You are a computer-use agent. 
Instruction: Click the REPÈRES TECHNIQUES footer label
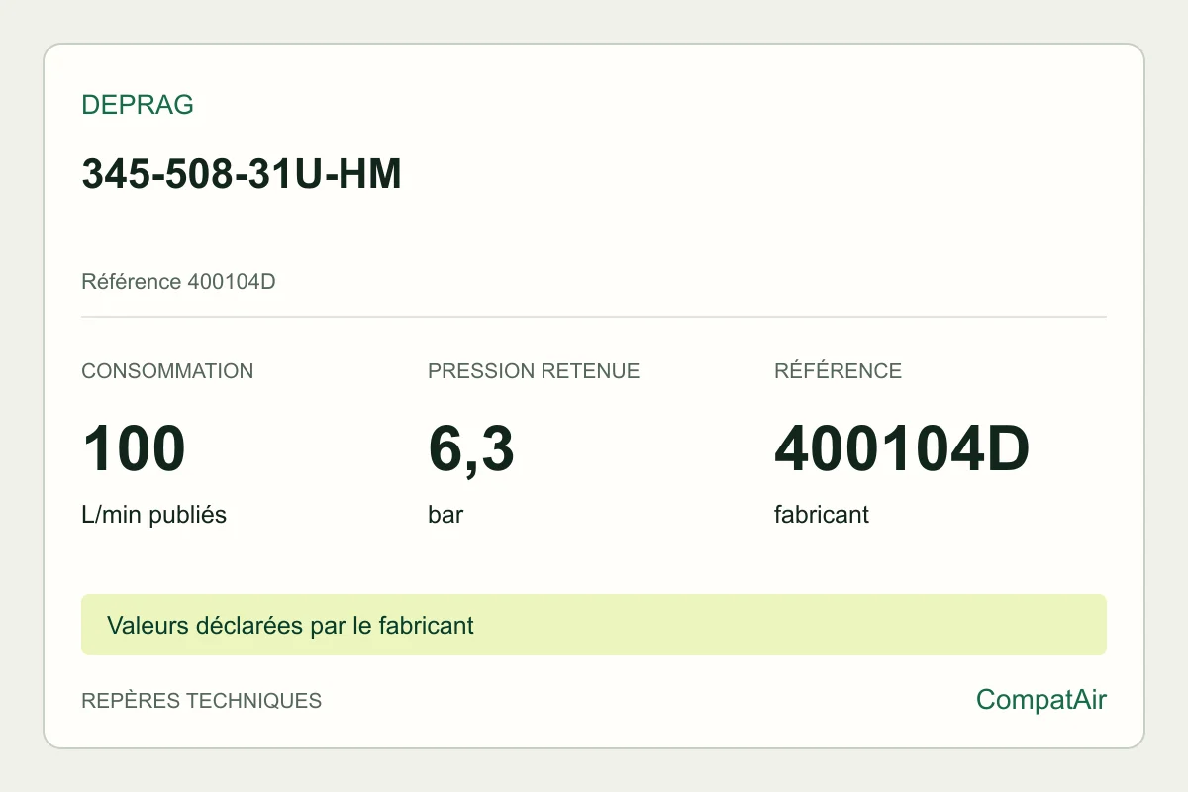pos(201,701)
